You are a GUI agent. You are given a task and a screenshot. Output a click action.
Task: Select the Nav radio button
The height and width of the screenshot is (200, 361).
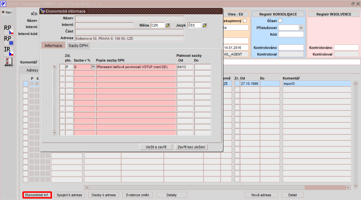3,12
